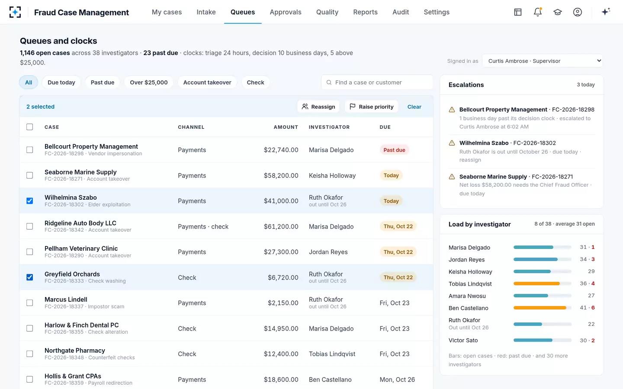The width and height of the screenshot is (623, 389).
Task: Sort by the Investigator column header
Action: (x=329, y=127)
